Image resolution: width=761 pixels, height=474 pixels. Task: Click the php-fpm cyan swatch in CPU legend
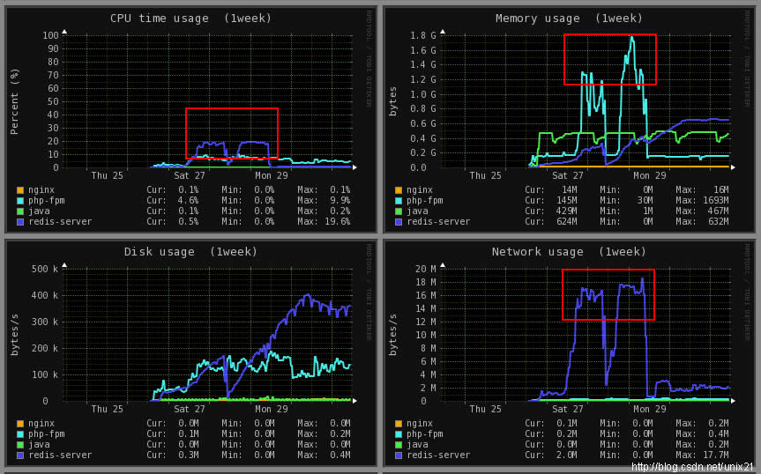[x=20, y=201]
